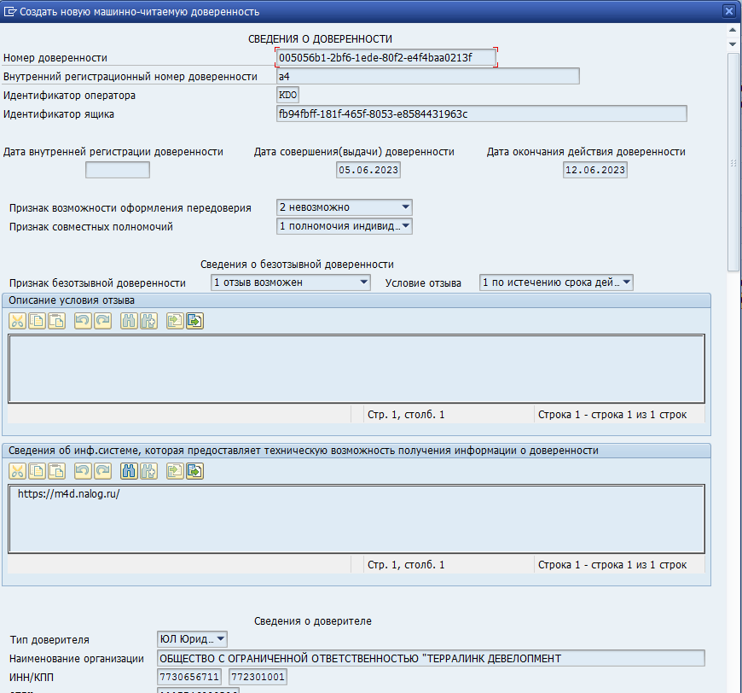
Task: Click Undo icon in Описание условия отзыва toolbar
Action: (83, 321)
